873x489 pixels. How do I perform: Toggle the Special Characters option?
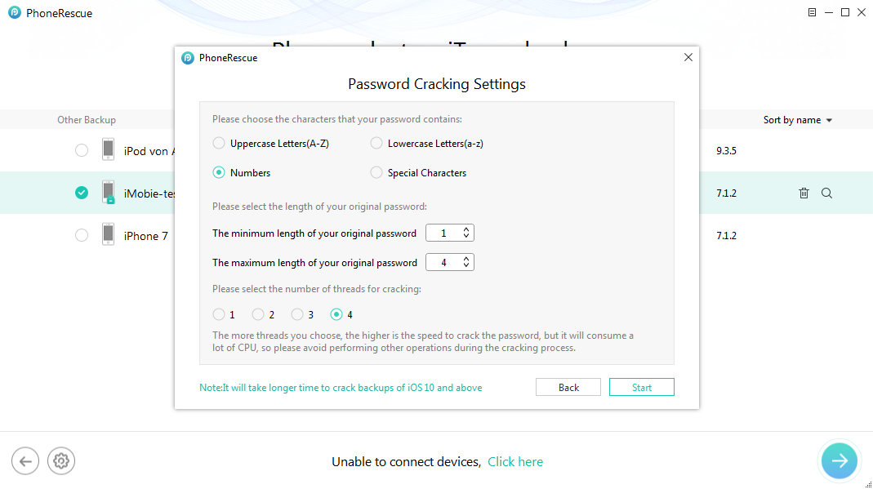(x=376, y=173)
